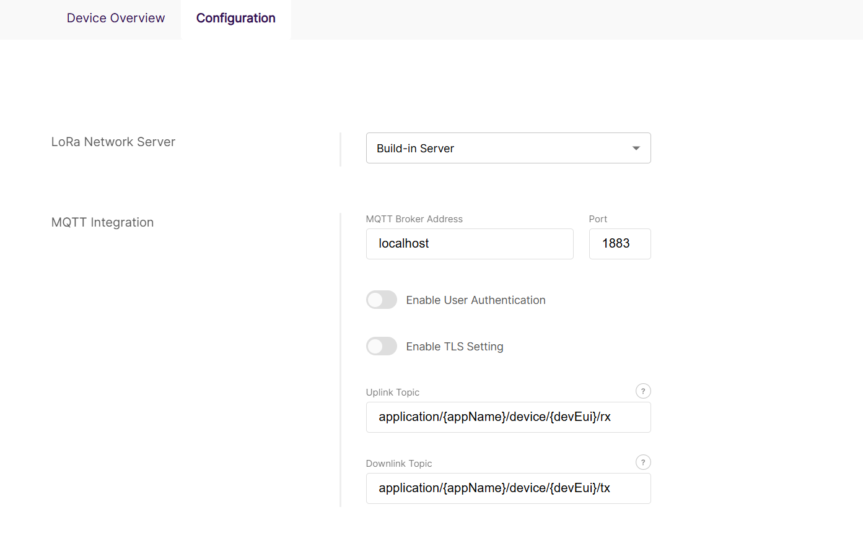Screen dimensions: 863x533
Task: Click the Enable User Authentication label text
Action: tap(475, 300)
